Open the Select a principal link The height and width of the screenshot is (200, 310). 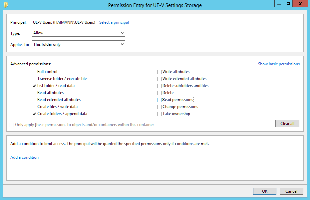click(x=114, y=22)
